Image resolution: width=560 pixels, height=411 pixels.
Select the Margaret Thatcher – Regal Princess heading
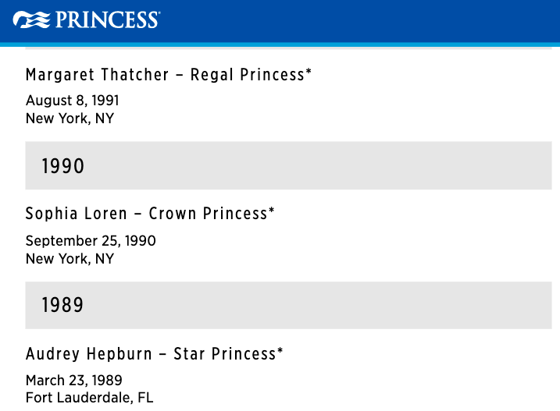[x=169, y=75]
